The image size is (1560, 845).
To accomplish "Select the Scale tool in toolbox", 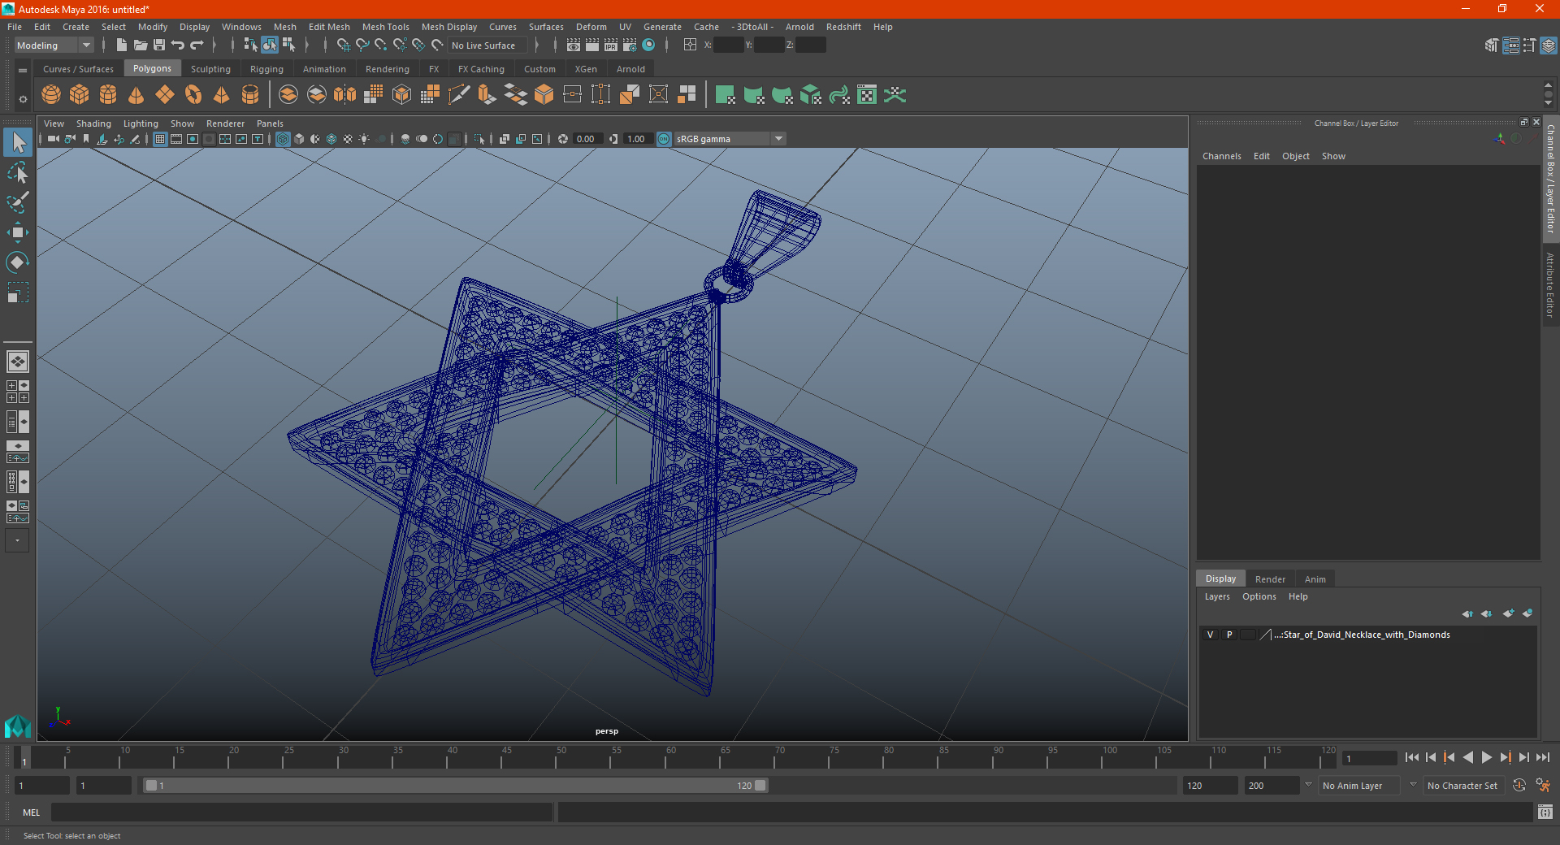I will point(18,292).
